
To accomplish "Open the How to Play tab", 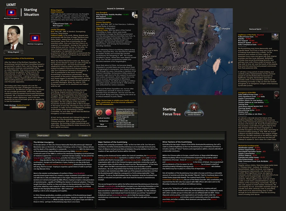I will (x=64, y=136).
